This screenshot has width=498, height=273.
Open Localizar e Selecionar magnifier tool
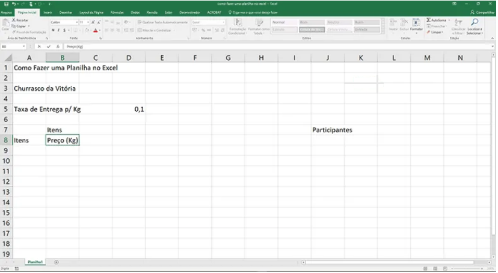tap(475, 24)
